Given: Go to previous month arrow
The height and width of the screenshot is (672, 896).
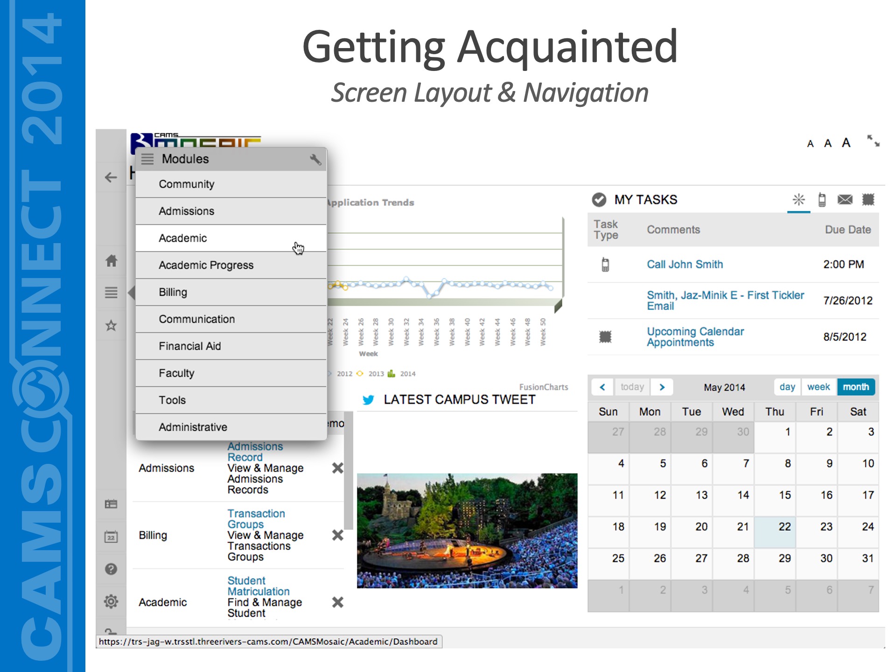Looking at the screenshot, I should coord(602,387).
